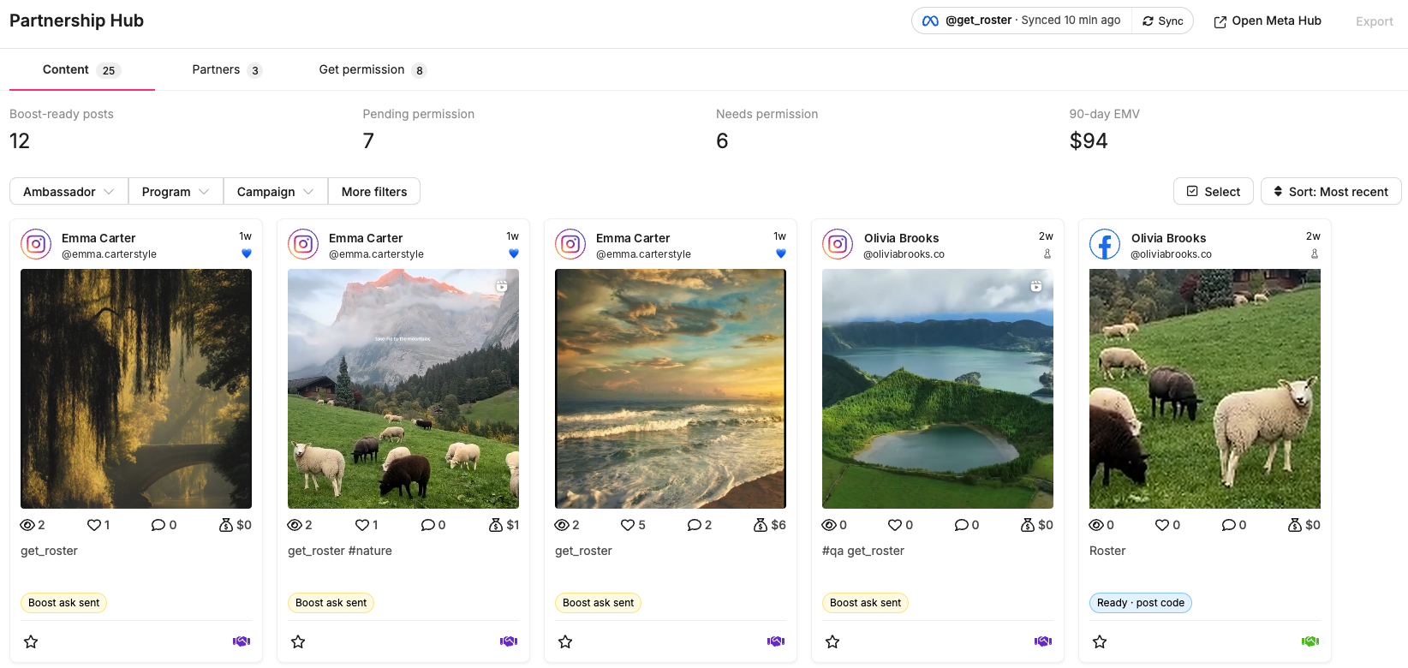The height and width of the screenshot is (668, 1408).
Task: Click the money bag EMV icon on the sunset ocean post
Action: point(761,525)
